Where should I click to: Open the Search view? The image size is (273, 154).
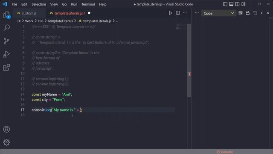point(7,28)
